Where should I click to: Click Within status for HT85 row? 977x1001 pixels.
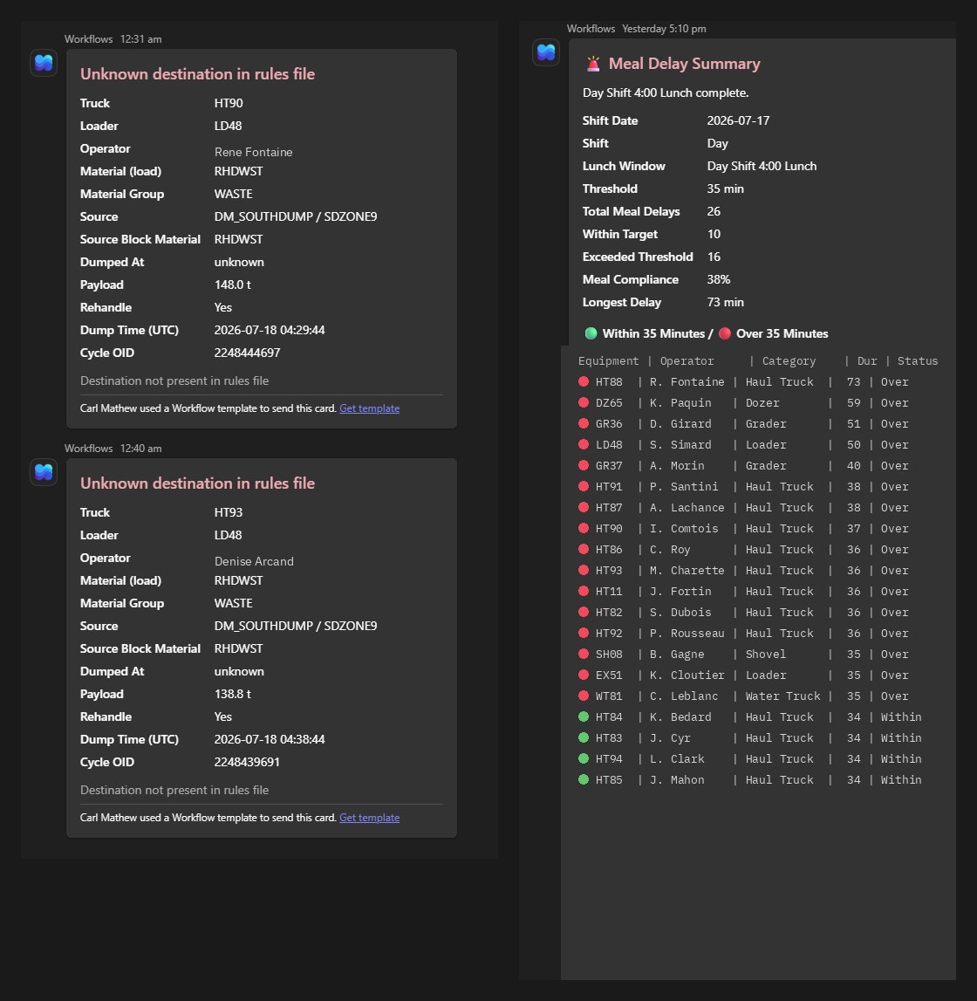click(901, 779)
